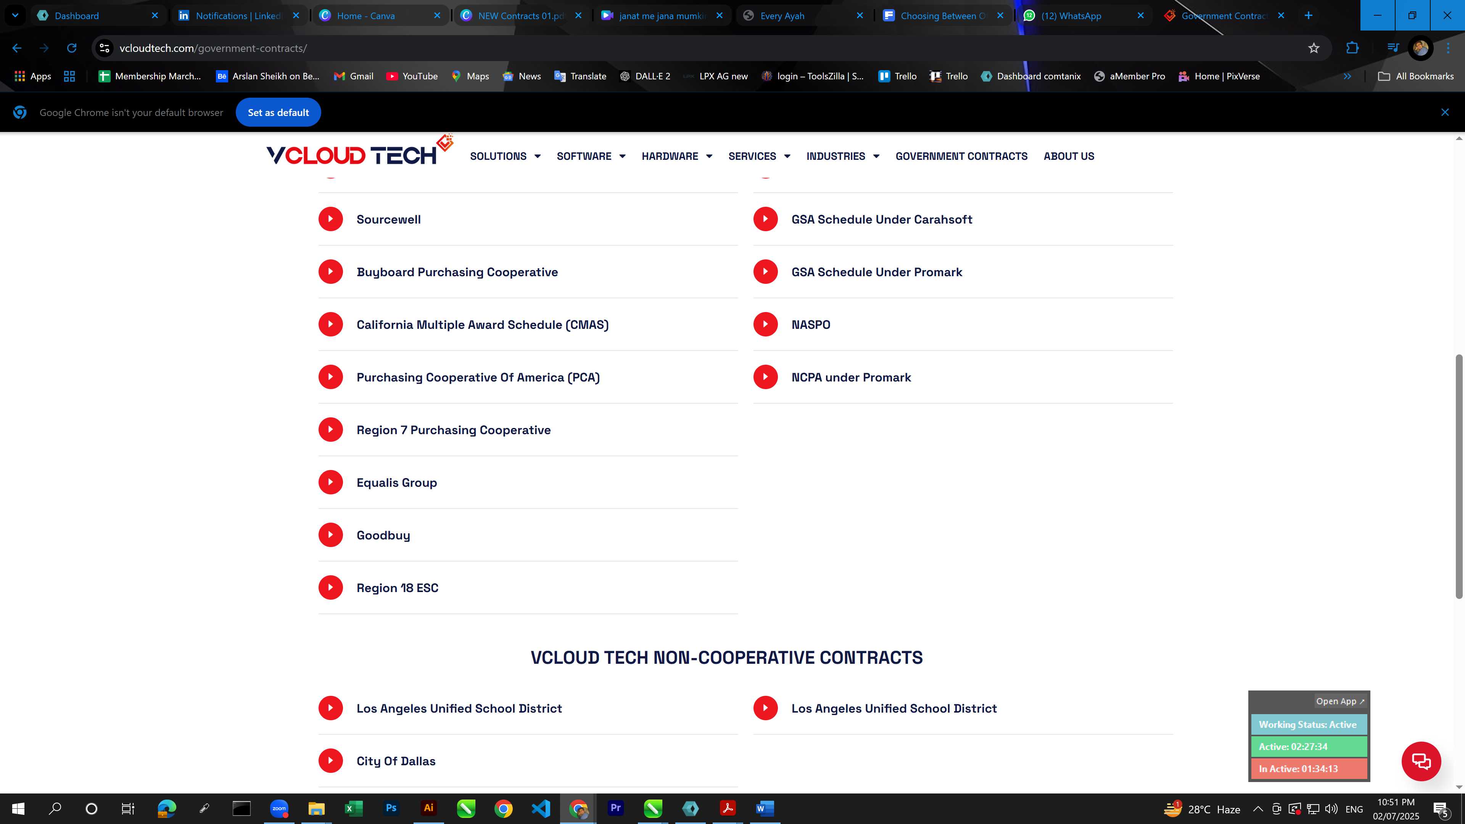Screen dimensions: 1465x824
Task: Open the weather widget showing 28°C Haze
Action: pos(1202,809)
